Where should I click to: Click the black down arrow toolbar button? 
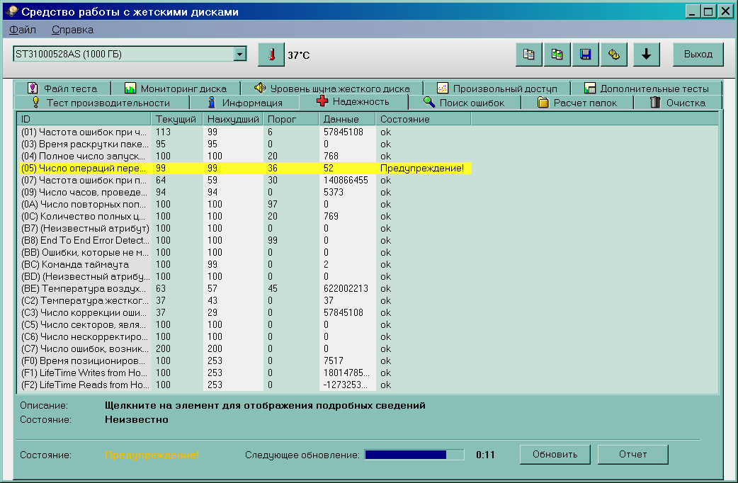click(646, 55)
